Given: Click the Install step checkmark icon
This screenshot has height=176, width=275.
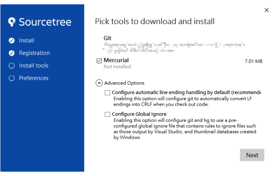Looking at the screenshot, I should 11,40.
